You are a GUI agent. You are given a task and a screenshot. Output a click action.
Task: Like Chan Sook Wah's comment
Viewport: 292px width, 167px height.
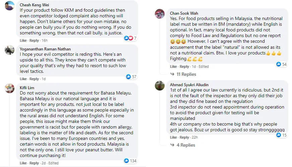click(x=173, y=66)
